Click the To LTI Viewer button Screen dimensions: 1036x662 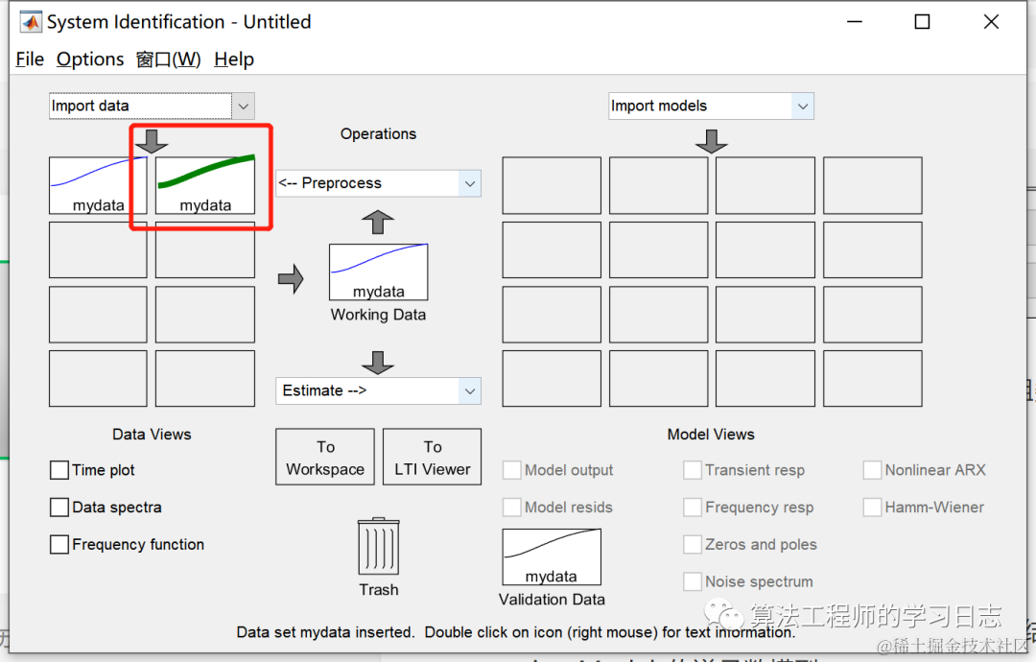[432, 458]
